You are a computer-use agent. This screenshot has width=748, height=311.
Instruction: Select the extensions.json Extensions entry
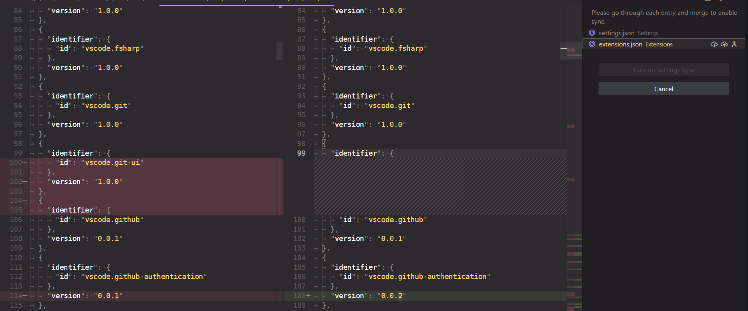coord(663,44)
